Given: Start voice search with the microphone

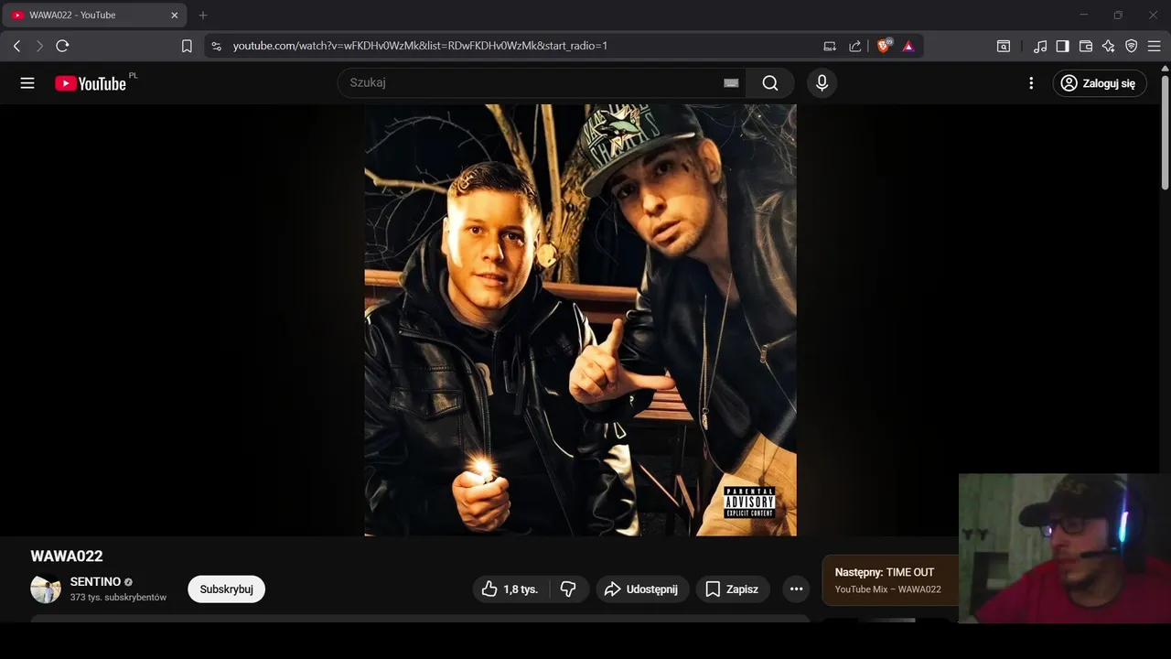Looking at the screenshot, I should click(822, 83).
